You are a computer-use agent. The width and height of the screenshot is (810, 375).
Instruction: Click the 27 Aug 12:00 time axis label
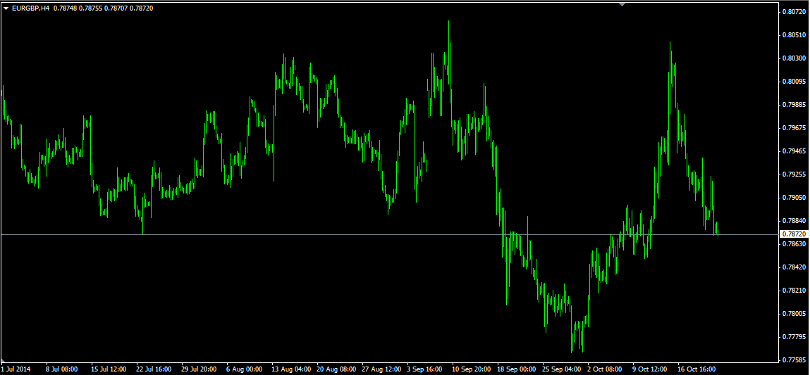[x=382, y=369]
